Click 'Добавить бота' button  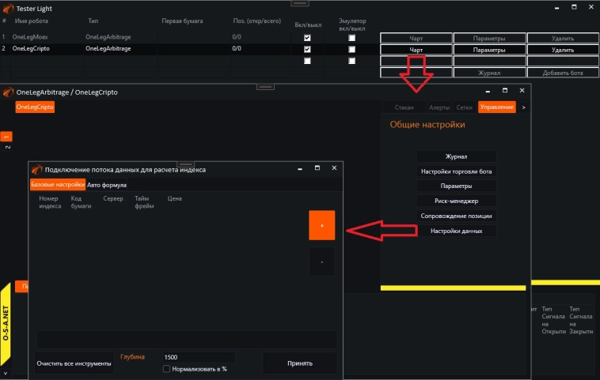tap(563, 73)
